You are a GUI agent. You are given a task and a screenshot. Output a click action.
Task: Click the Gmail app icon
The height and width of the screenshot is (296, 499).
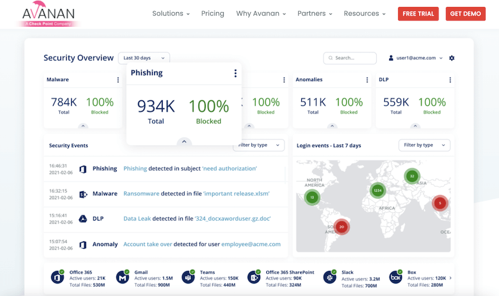pos(123,277)
